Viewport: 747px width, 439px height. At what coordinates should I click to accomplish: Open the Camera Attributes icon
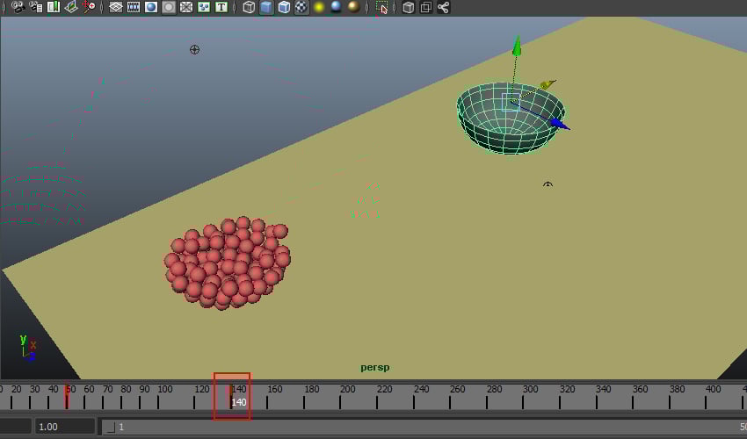pos(36,7)
